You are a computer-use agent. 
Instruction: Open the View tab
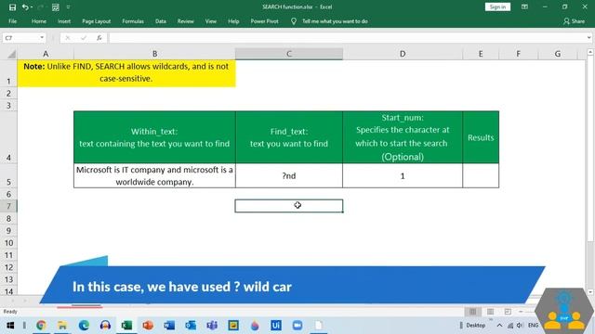211,21
